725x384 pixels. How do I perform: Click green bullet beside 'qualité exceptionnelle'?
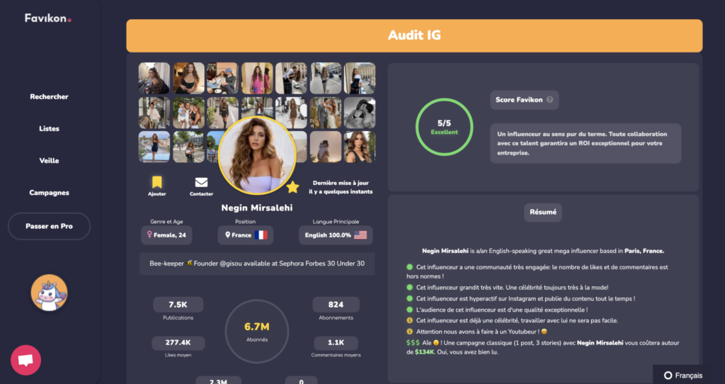[x=409, y=310]
